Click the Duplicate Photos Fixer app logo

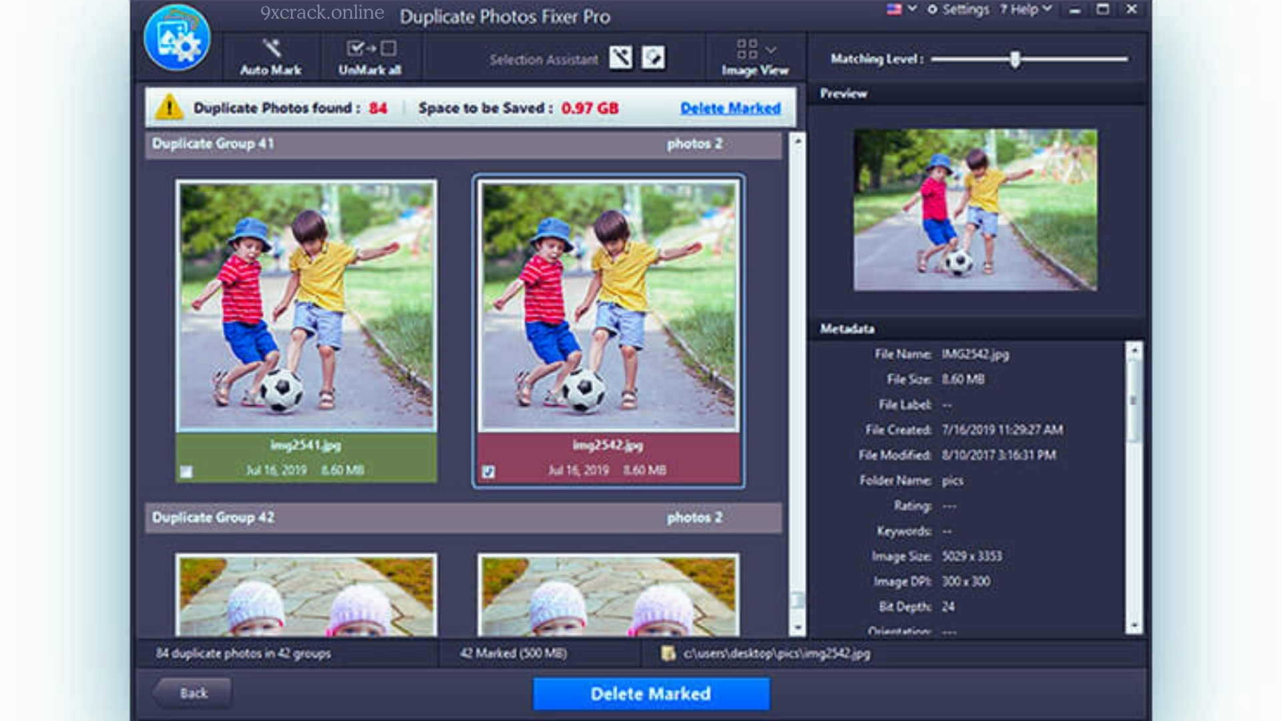click(177, 39)
